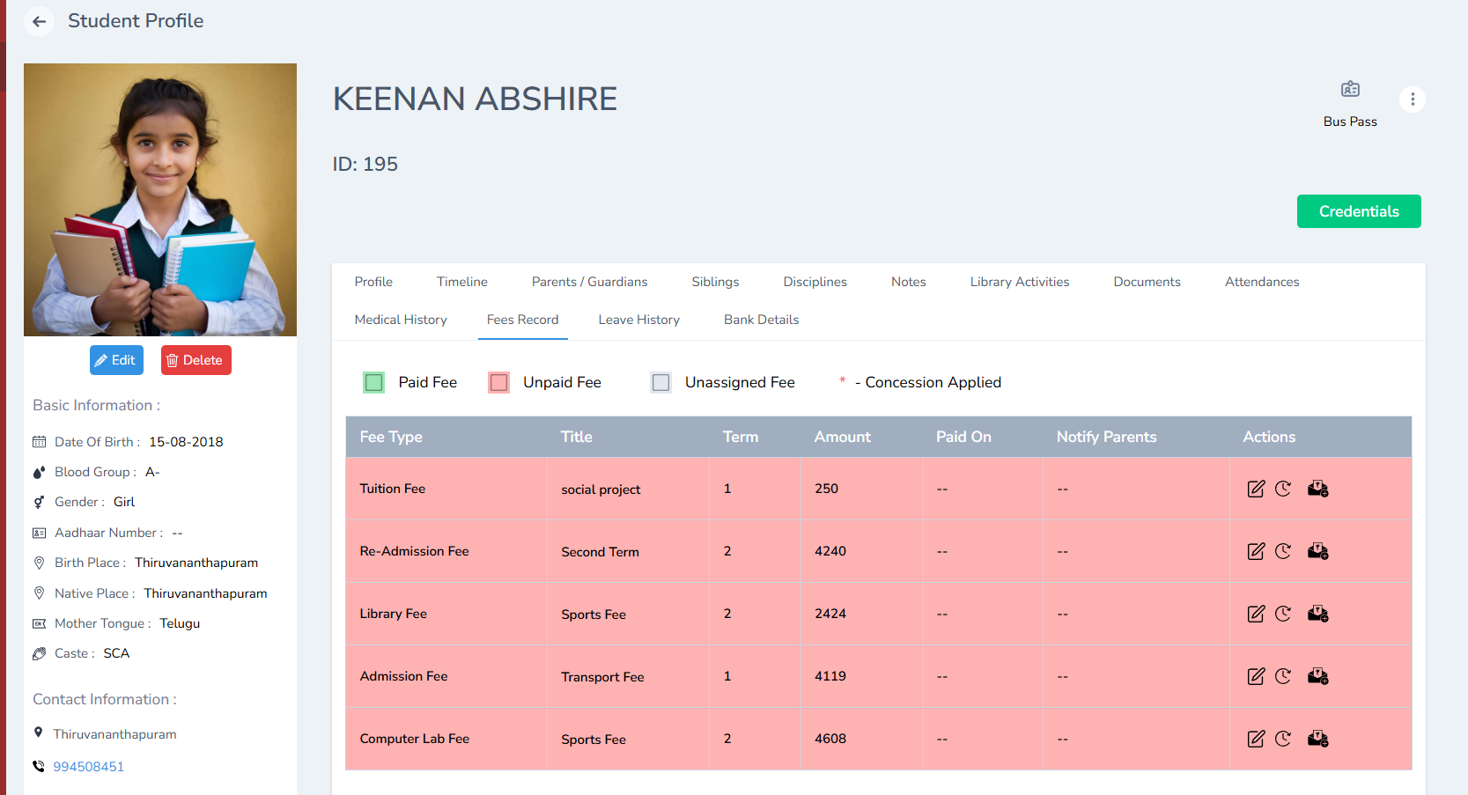Screen dimensions: 1468x795
Task: Open the three-dot options menu
Action: click(x=1413, y=99)
